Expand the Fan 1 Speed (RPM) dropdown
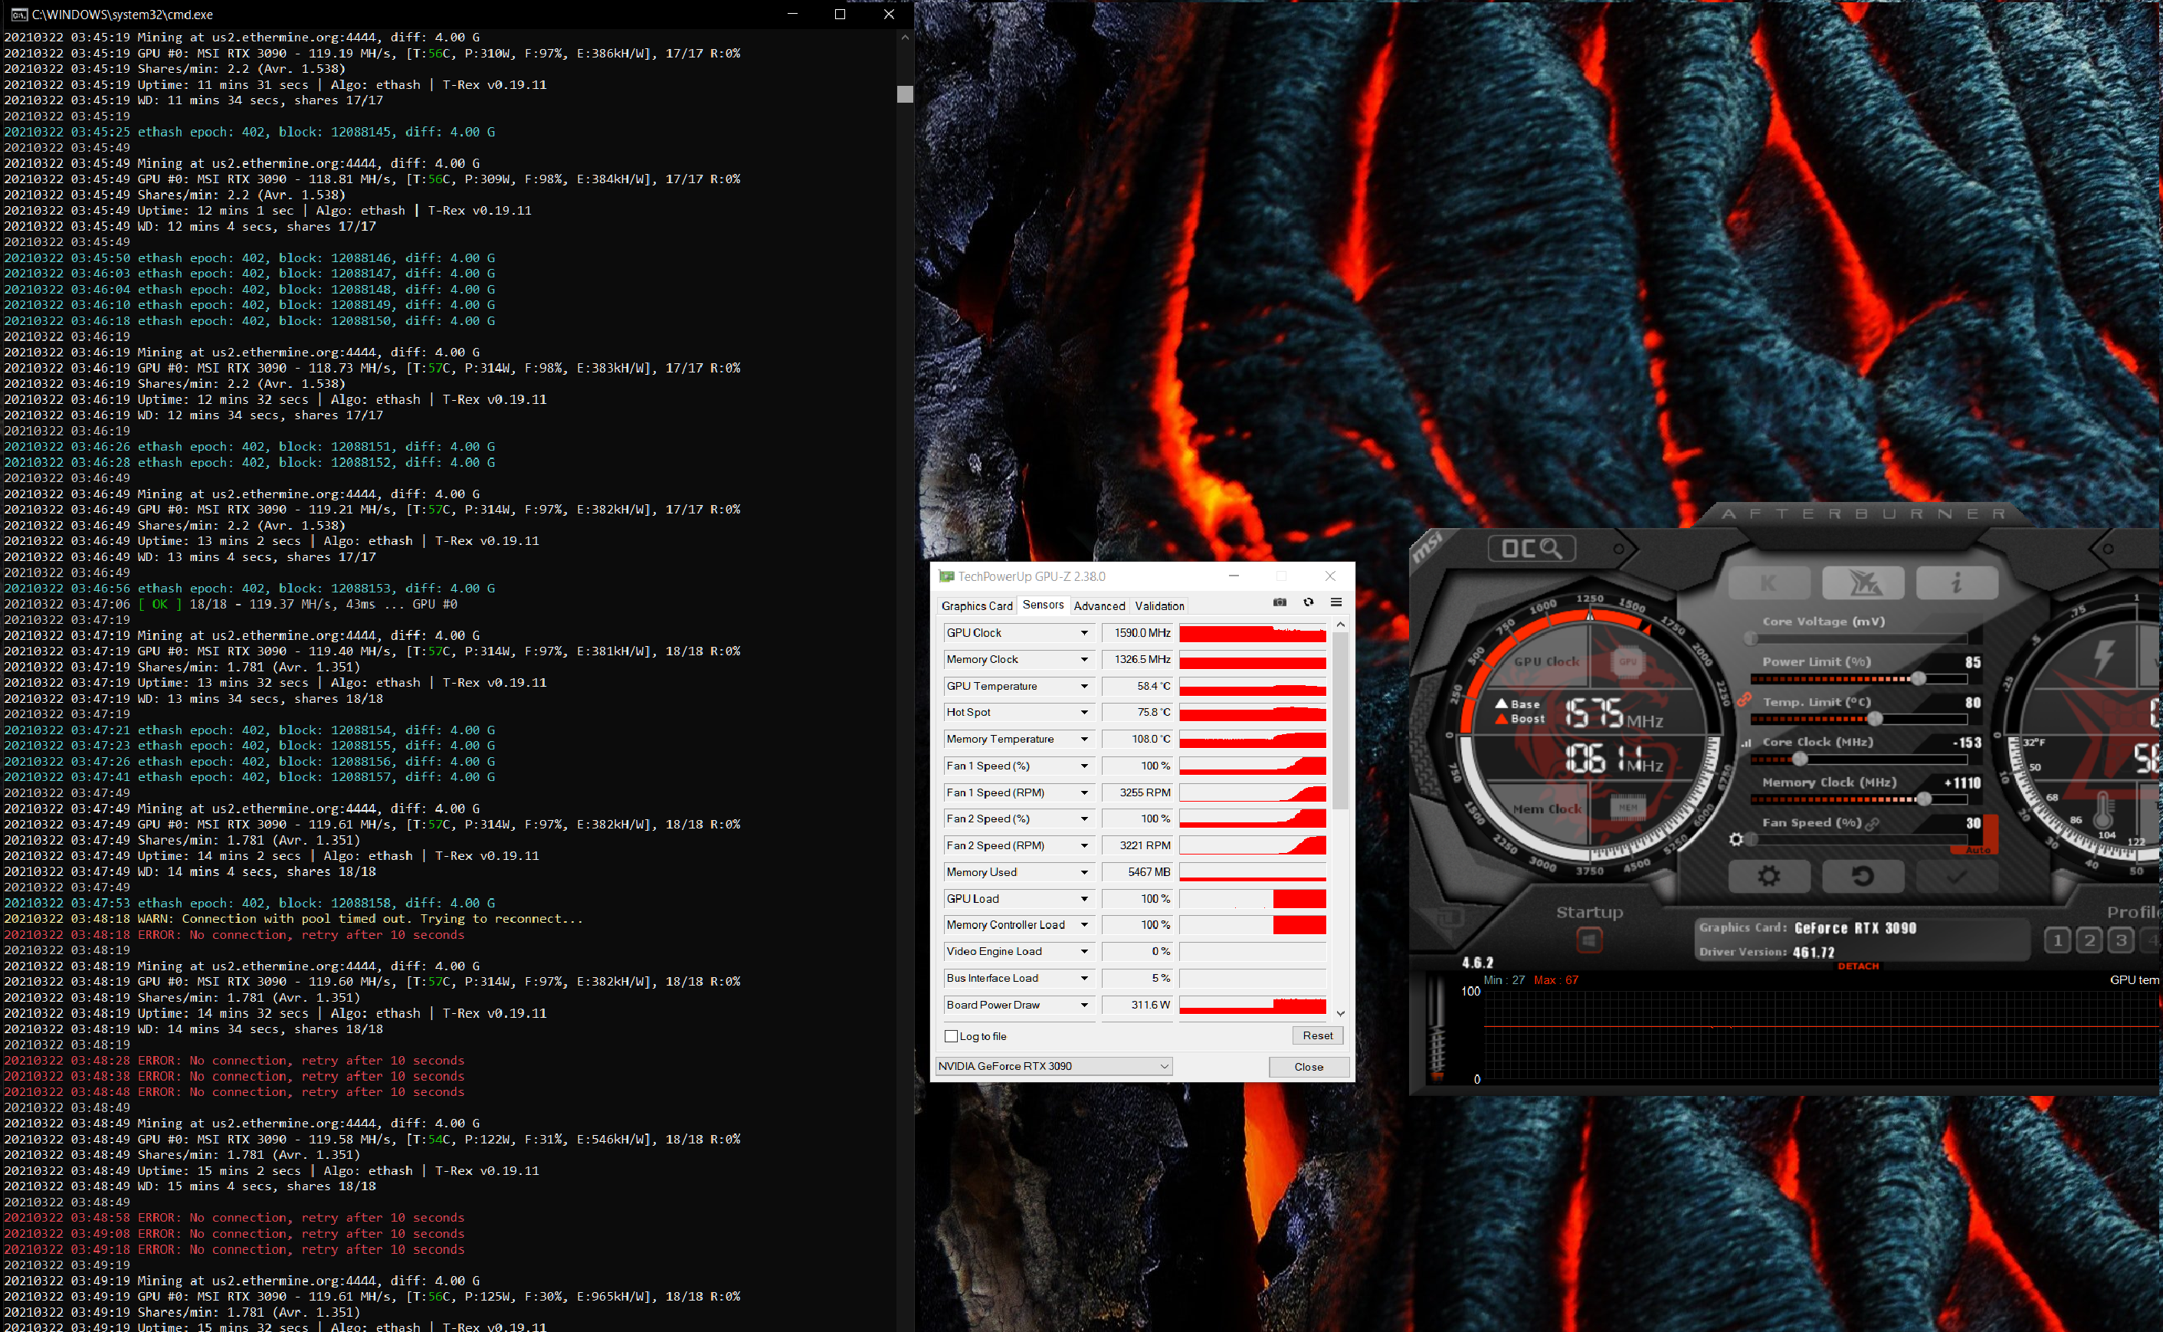The width and height of the screenshot is (2163, 1332). (1084, 793)
